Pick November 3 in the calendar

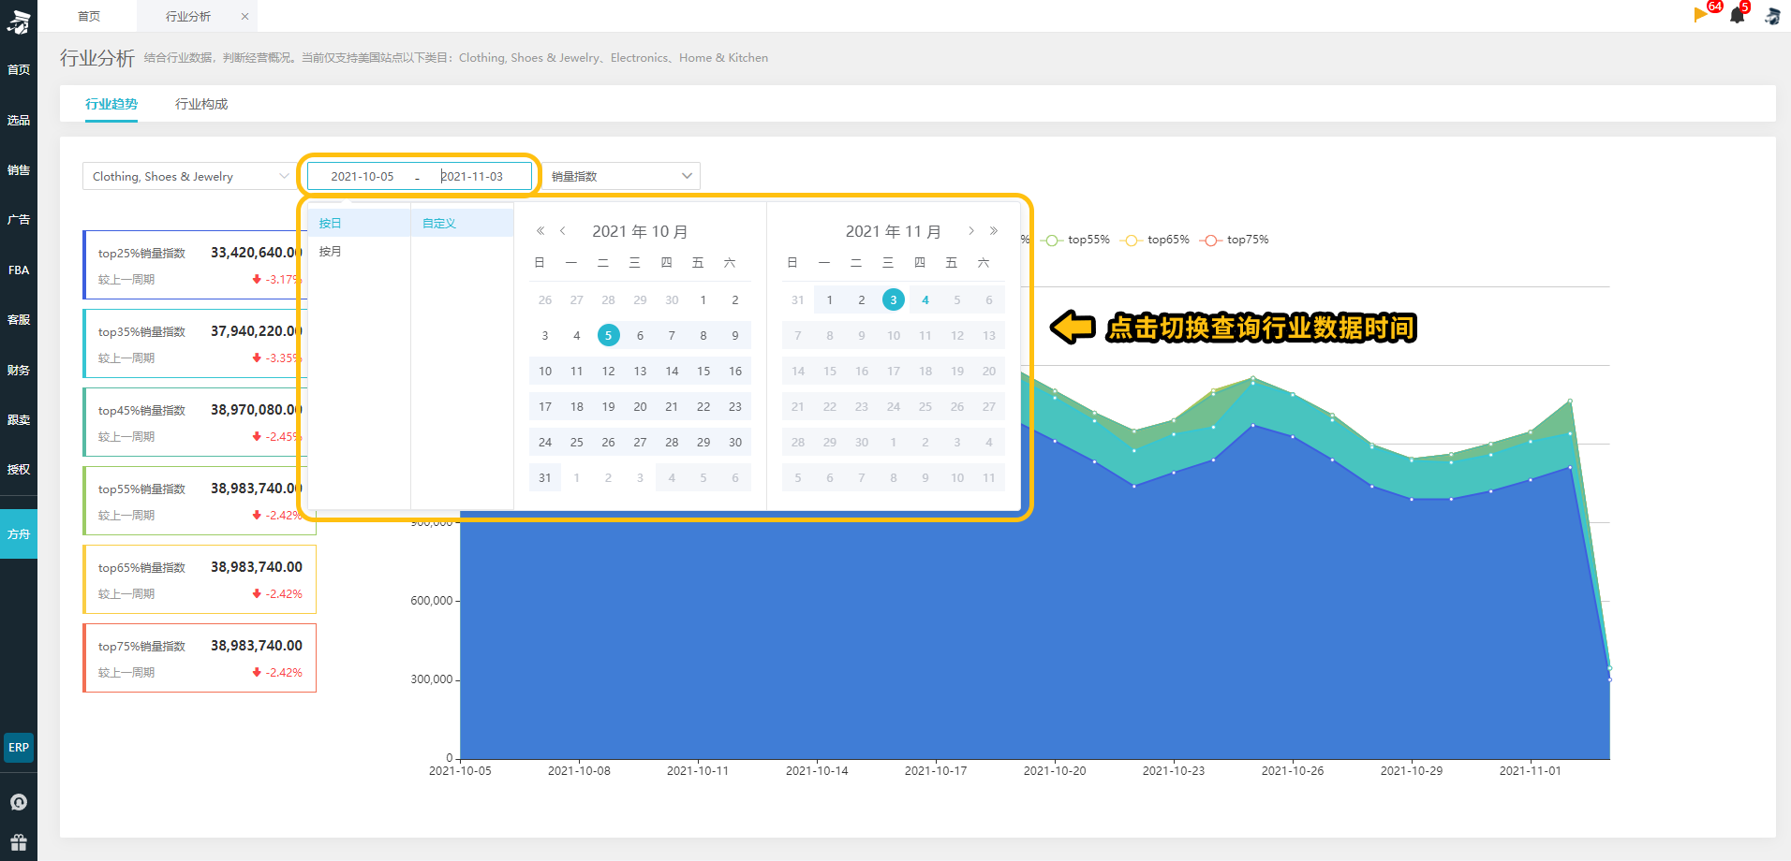click(894, 299)
